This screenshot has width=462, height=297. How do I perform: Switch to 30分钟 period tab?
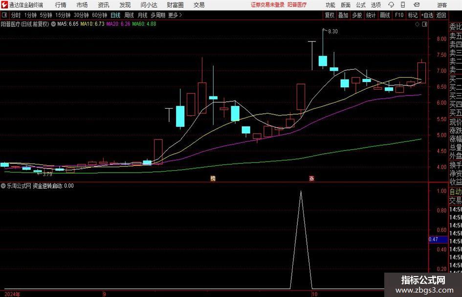click(81, 15)
